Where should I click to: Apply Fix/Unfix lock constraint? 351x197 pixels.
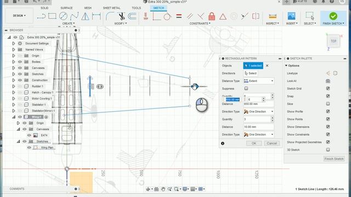[x=212, y=16]
